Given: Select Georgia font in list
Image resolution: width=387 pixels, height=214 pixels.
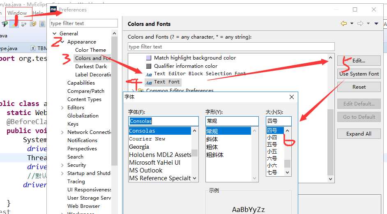Looking at the screenshot, I should click(x=139, y=147).
